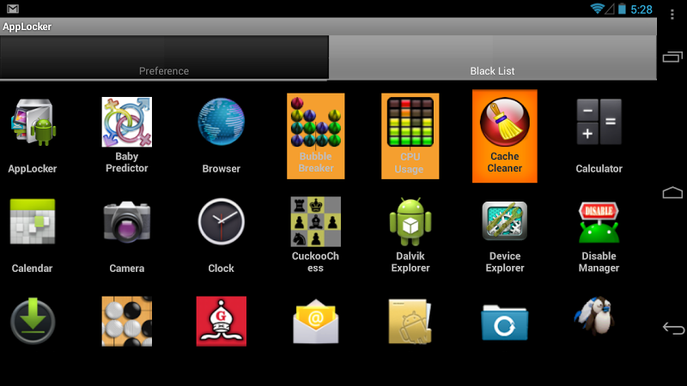Screen dimensions: 687x386
Task: Select the yellow Android folder app icon
Action: [410, 321]
